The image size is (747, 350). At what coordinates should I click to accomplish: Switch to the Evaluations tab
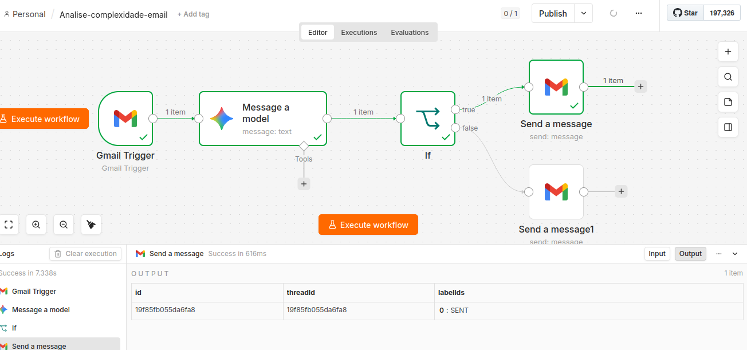point(410,33)
